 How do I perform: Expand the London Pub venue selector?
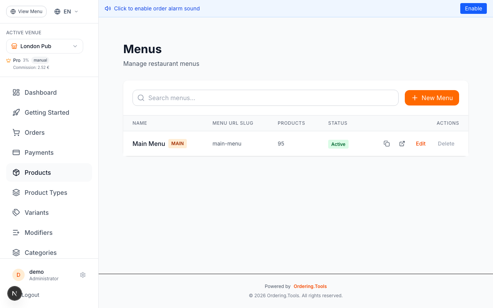[x=44, y=46]
